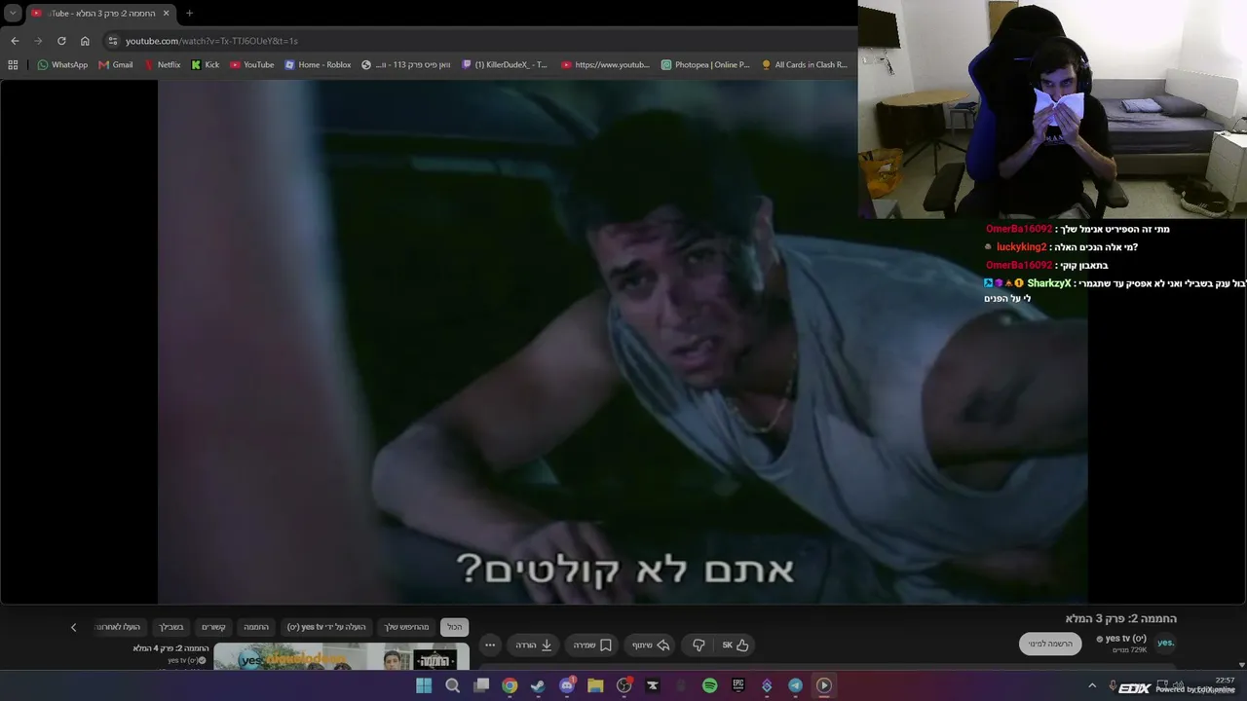Open Discord from the taskbar
Viewport: 1247px width, 701px height.
567,685
